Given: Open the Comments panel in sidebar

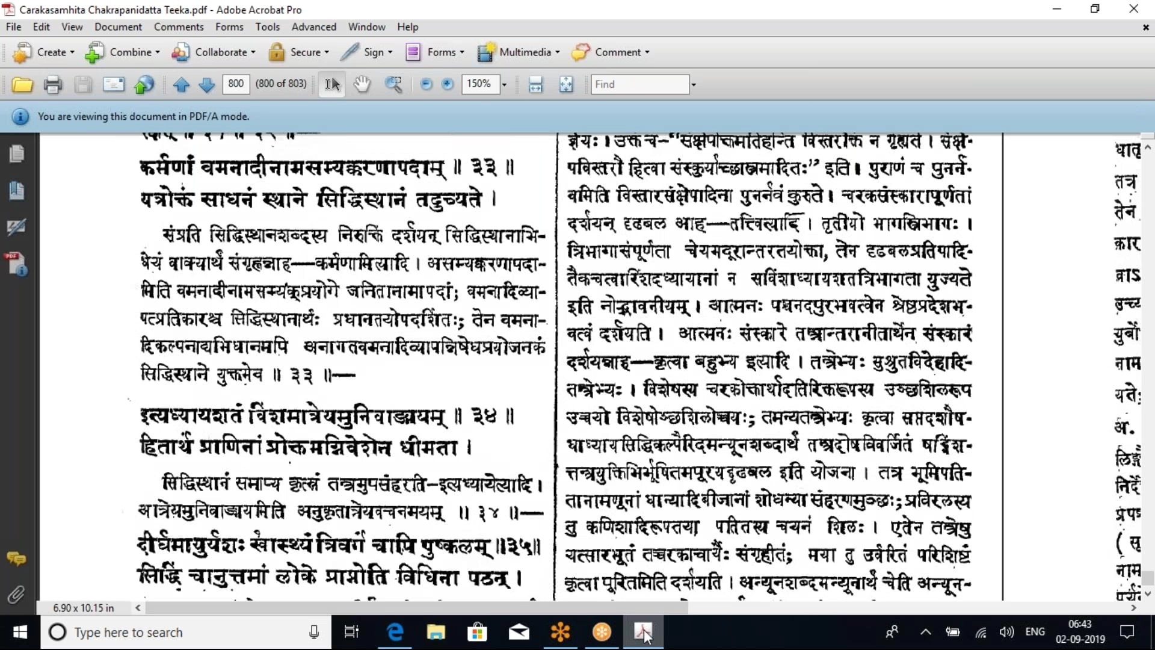Looking at the screenshot, I should (x=16, y=559).
